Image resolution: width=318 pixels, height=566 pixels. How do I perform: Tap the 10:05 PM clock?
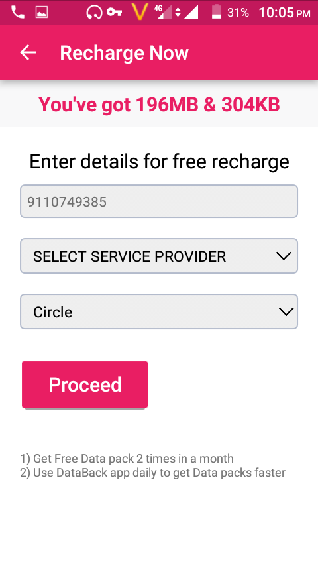[x=284, y=13]
